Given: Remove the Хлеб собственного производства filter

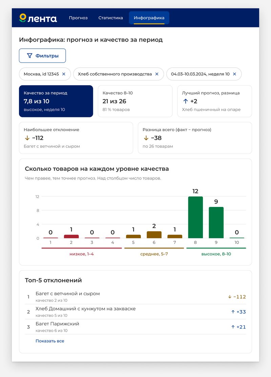Looking at the screenshot, I should [x=157, y=74].
